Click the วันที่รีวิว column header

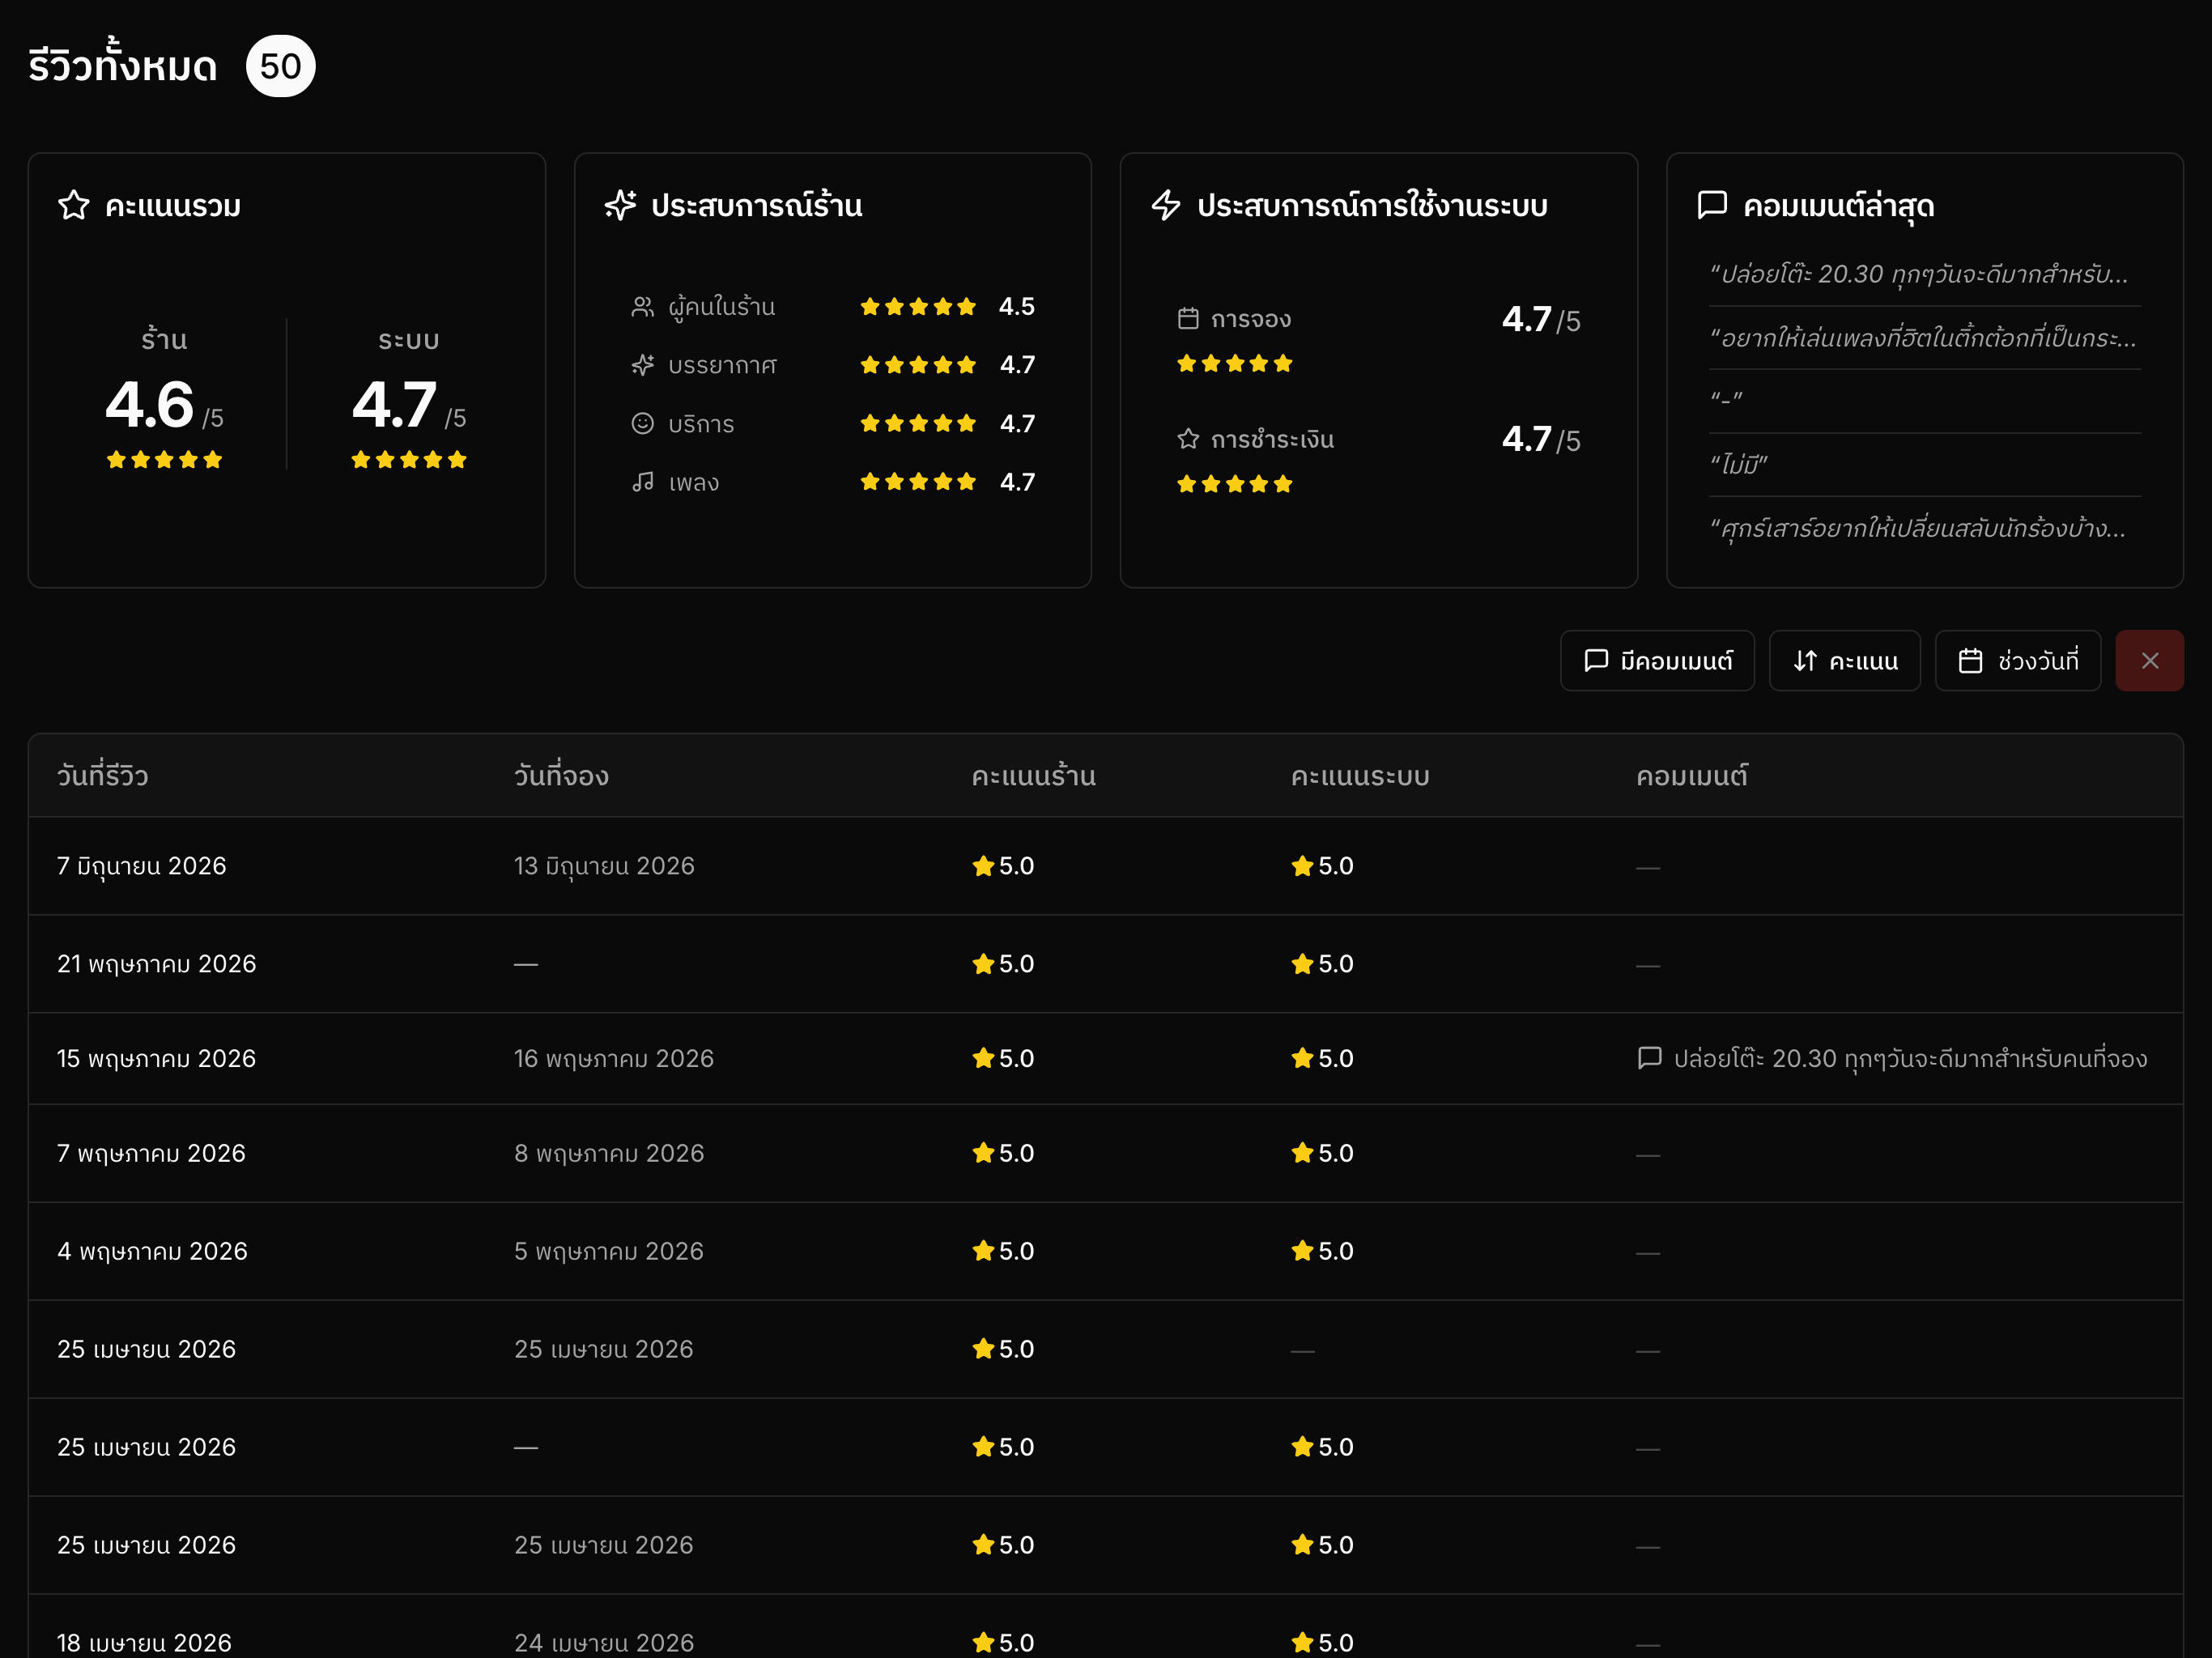(x=103, y=776)
